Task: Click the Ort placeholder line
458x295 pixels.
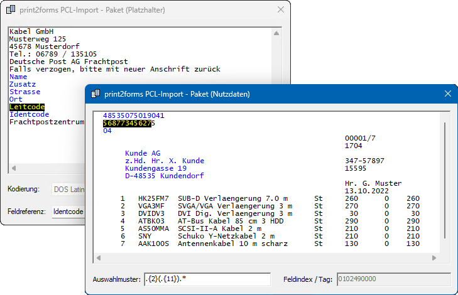Action: 16,99
